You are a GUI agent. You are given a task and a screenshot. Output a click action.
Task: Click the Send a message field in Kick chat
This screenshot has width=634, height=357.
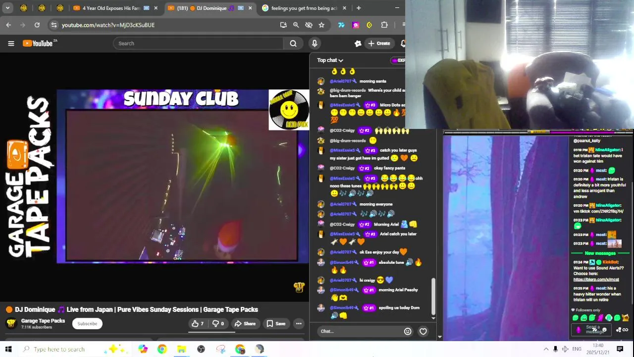click(592, 329)
